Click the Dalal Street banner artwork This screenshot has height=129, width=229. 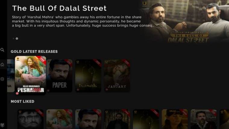(184, 22)
